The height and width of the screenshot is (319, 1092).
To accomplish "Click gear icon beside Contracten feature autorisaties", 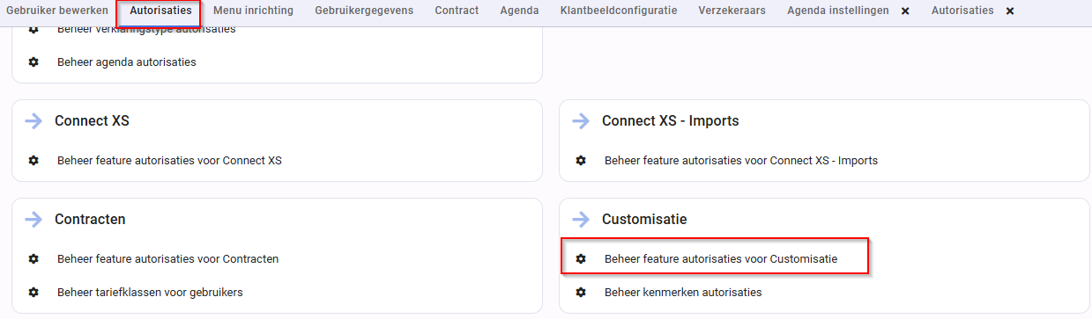I will coord(33,259).
